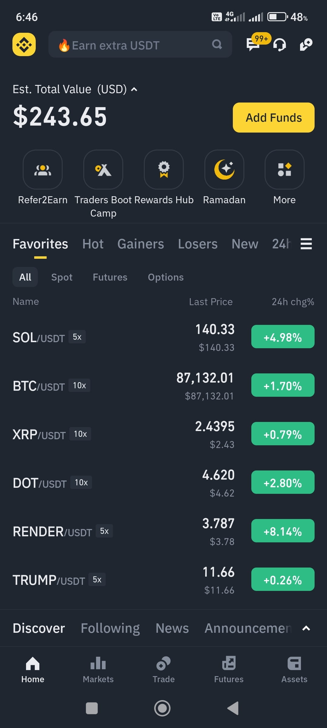Select the Futures filter chip
The height and width of the screenshot is (728, 327).
click(x=110, y=277)
